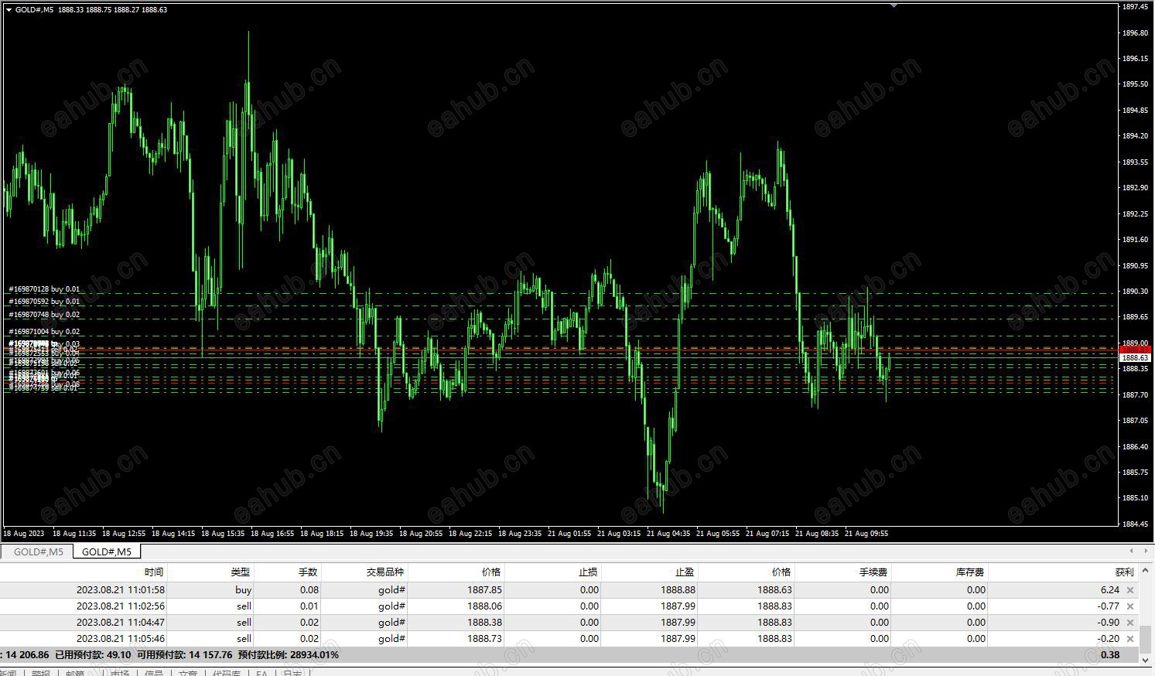Select the order timestamp 2023.08.21 11:01:58

[x=120, y=590]
